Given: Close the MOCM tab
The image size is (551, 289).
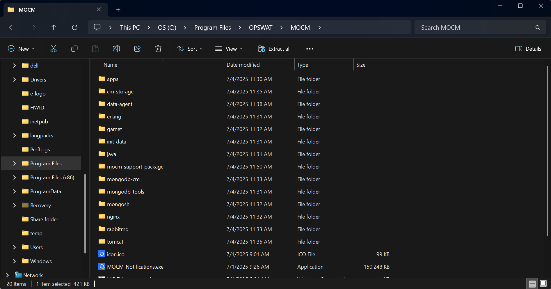Looking at the screenshot, I should click(x=99, y=10).
